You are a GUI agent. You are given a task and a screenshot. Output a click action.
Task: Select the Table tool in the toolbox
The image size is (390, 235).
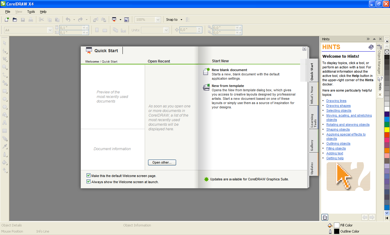(5, 131)
